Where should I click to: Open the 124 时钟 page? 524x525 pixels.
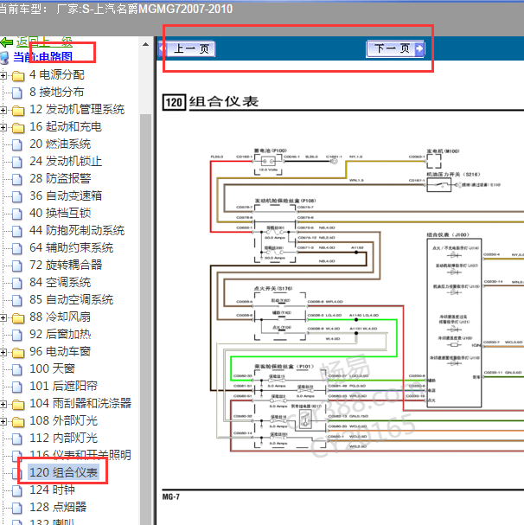tap(52, 490)
